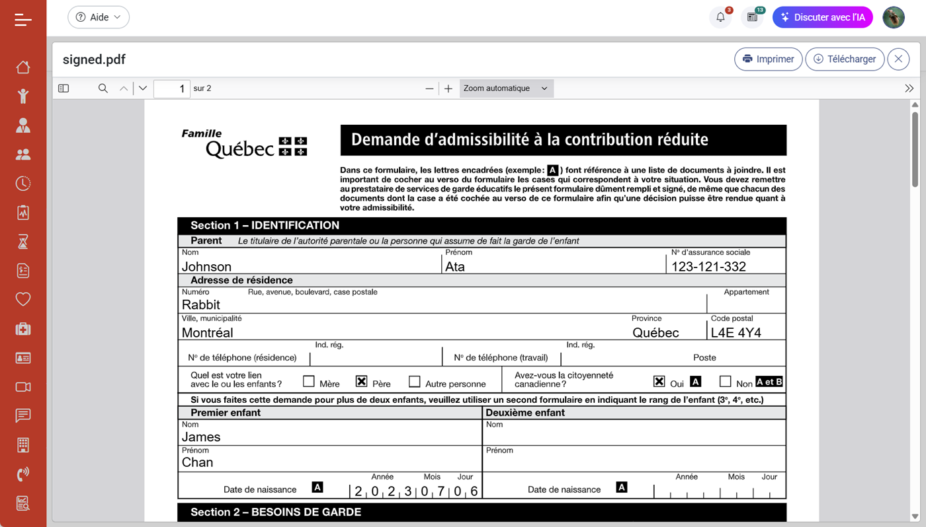Click the Télécharger button
926x527 pixels.
(845, 59)
